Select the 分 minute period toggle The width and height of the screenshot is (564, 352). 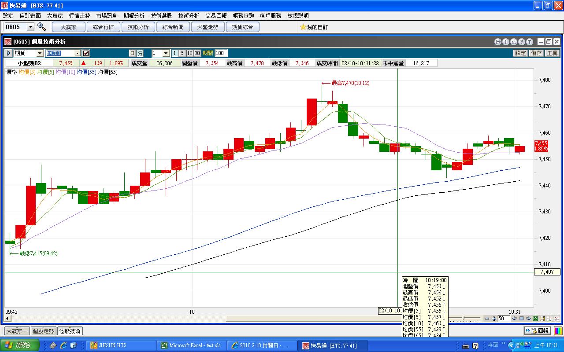(x=140, y=53)
